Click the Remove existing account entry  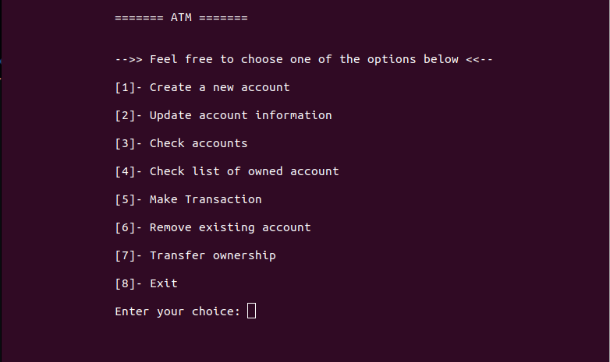tap(213, 227)
